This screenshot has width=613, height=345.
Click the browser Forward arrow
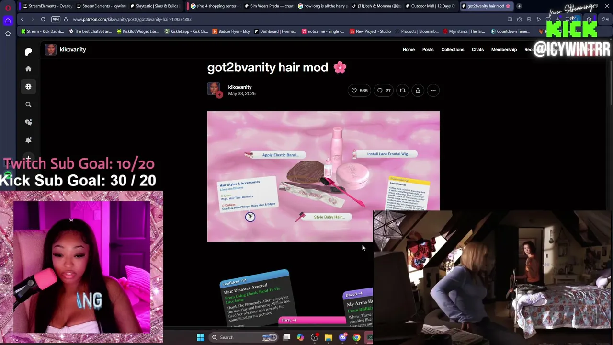tap(32, 19)
